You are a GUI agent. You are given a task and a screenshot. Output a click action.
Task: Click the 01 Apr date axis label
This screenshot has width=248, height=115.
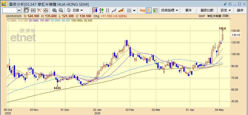coord(190,110)
